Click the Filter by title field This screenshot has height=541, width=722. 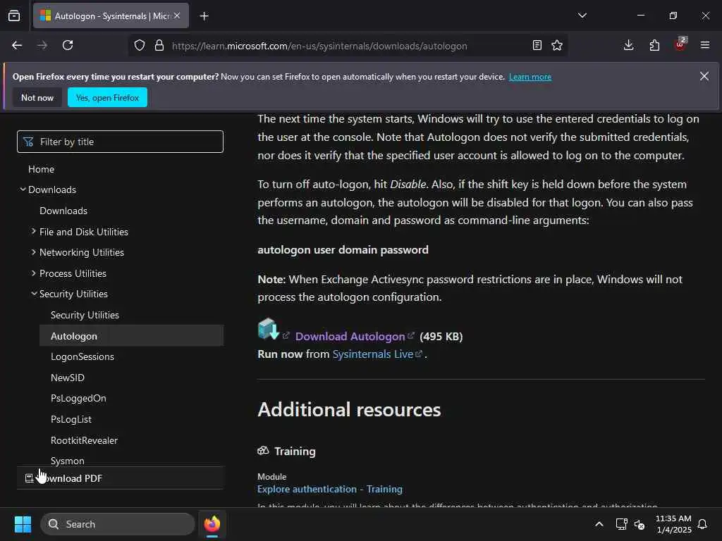[x=120, y=142]
